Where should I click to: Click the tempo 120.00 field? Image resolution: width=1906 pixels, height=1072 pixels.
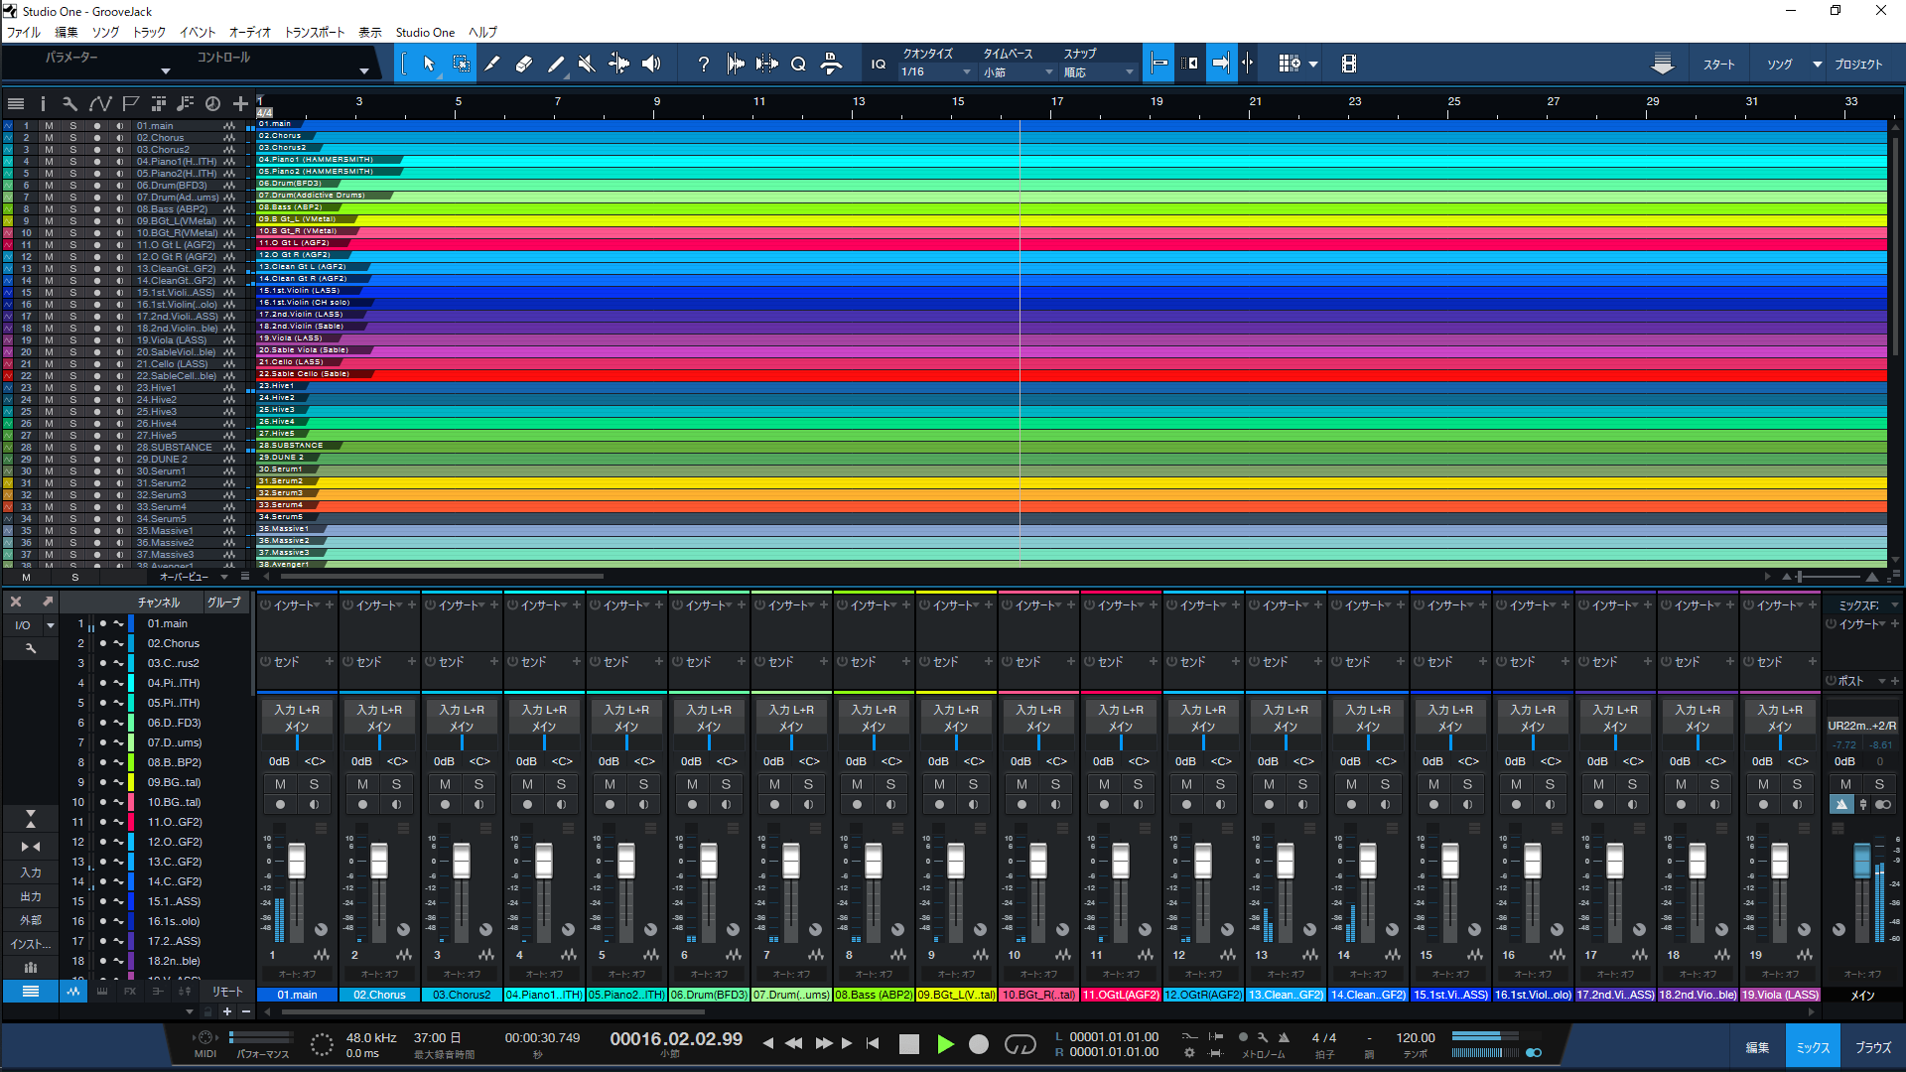click(1416, 1038)
